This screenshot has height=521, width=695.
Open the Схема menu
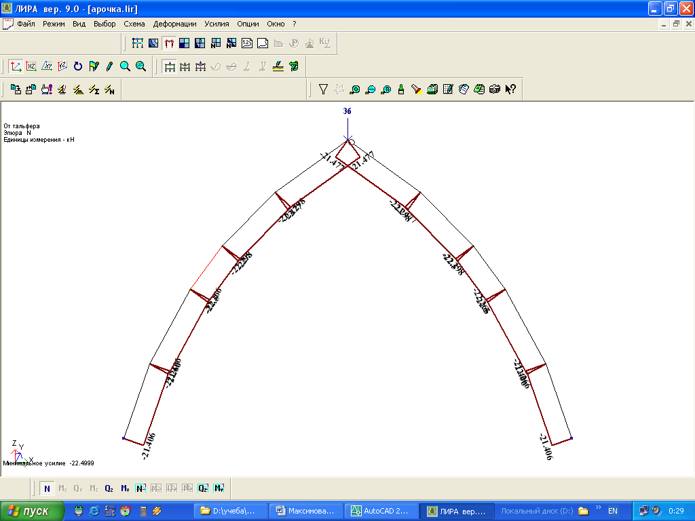[x=134, y=24]
